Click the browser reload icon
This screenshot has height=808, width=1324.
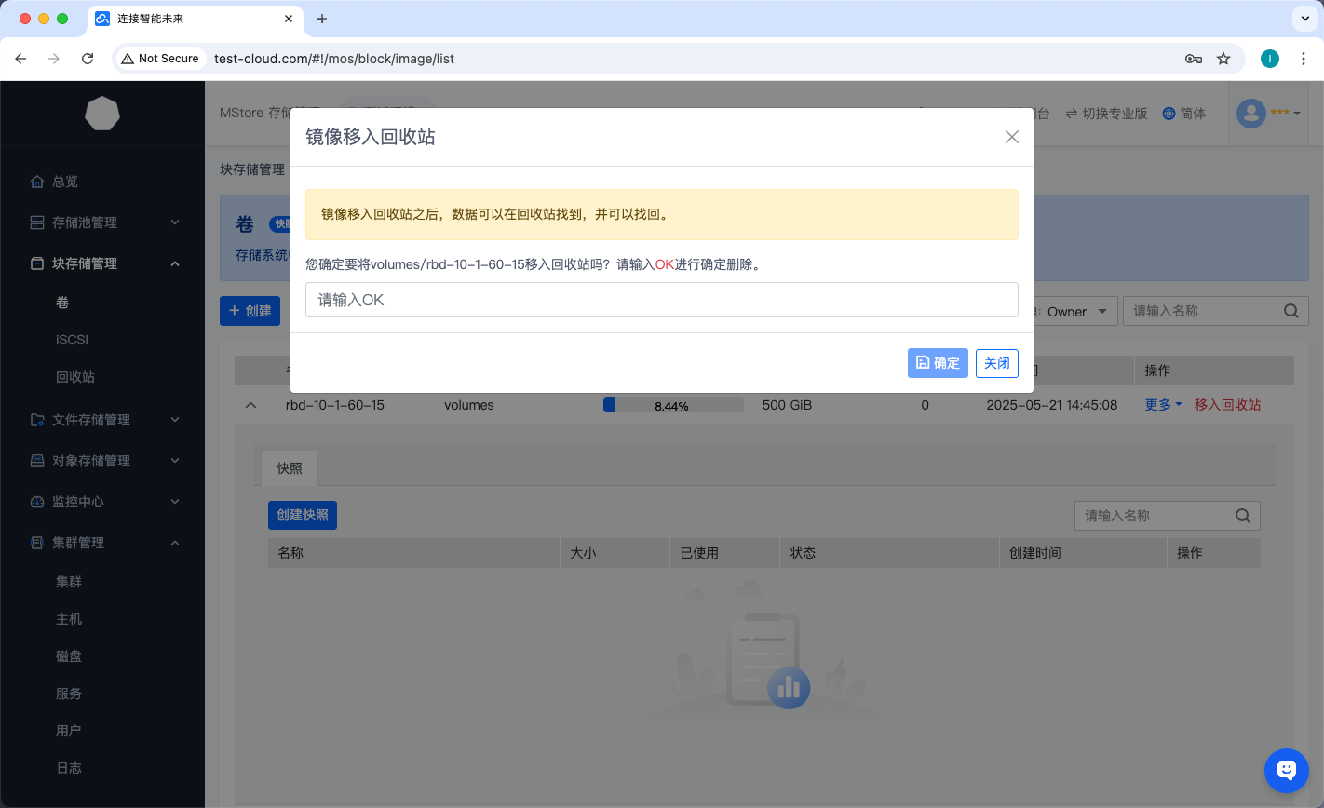click(x=88, y=59)
